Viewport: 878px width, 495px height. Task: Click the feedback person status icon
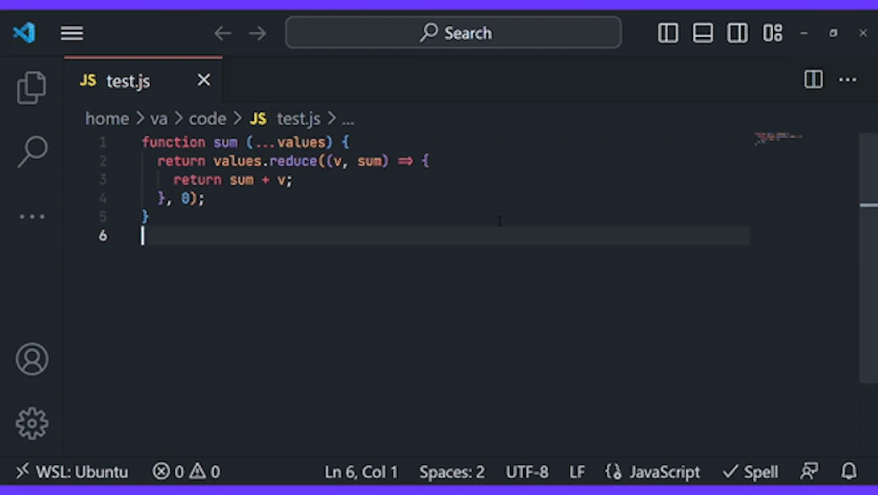(809, 472)
